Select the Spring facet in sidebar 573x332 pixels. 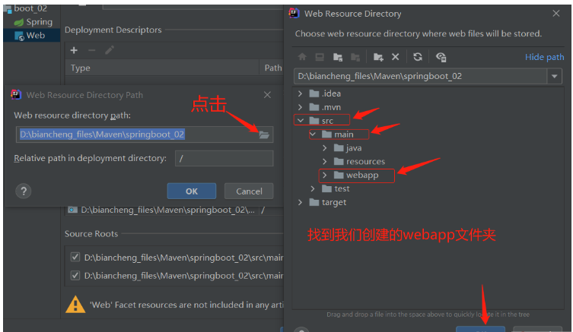point(32,22)
